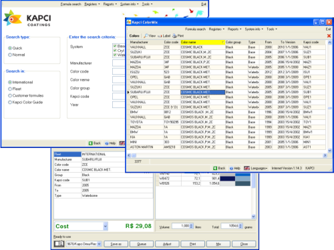The image size is (334, 250).
Task: Click Formula search in the search window menu
Action: pos(71,4)
